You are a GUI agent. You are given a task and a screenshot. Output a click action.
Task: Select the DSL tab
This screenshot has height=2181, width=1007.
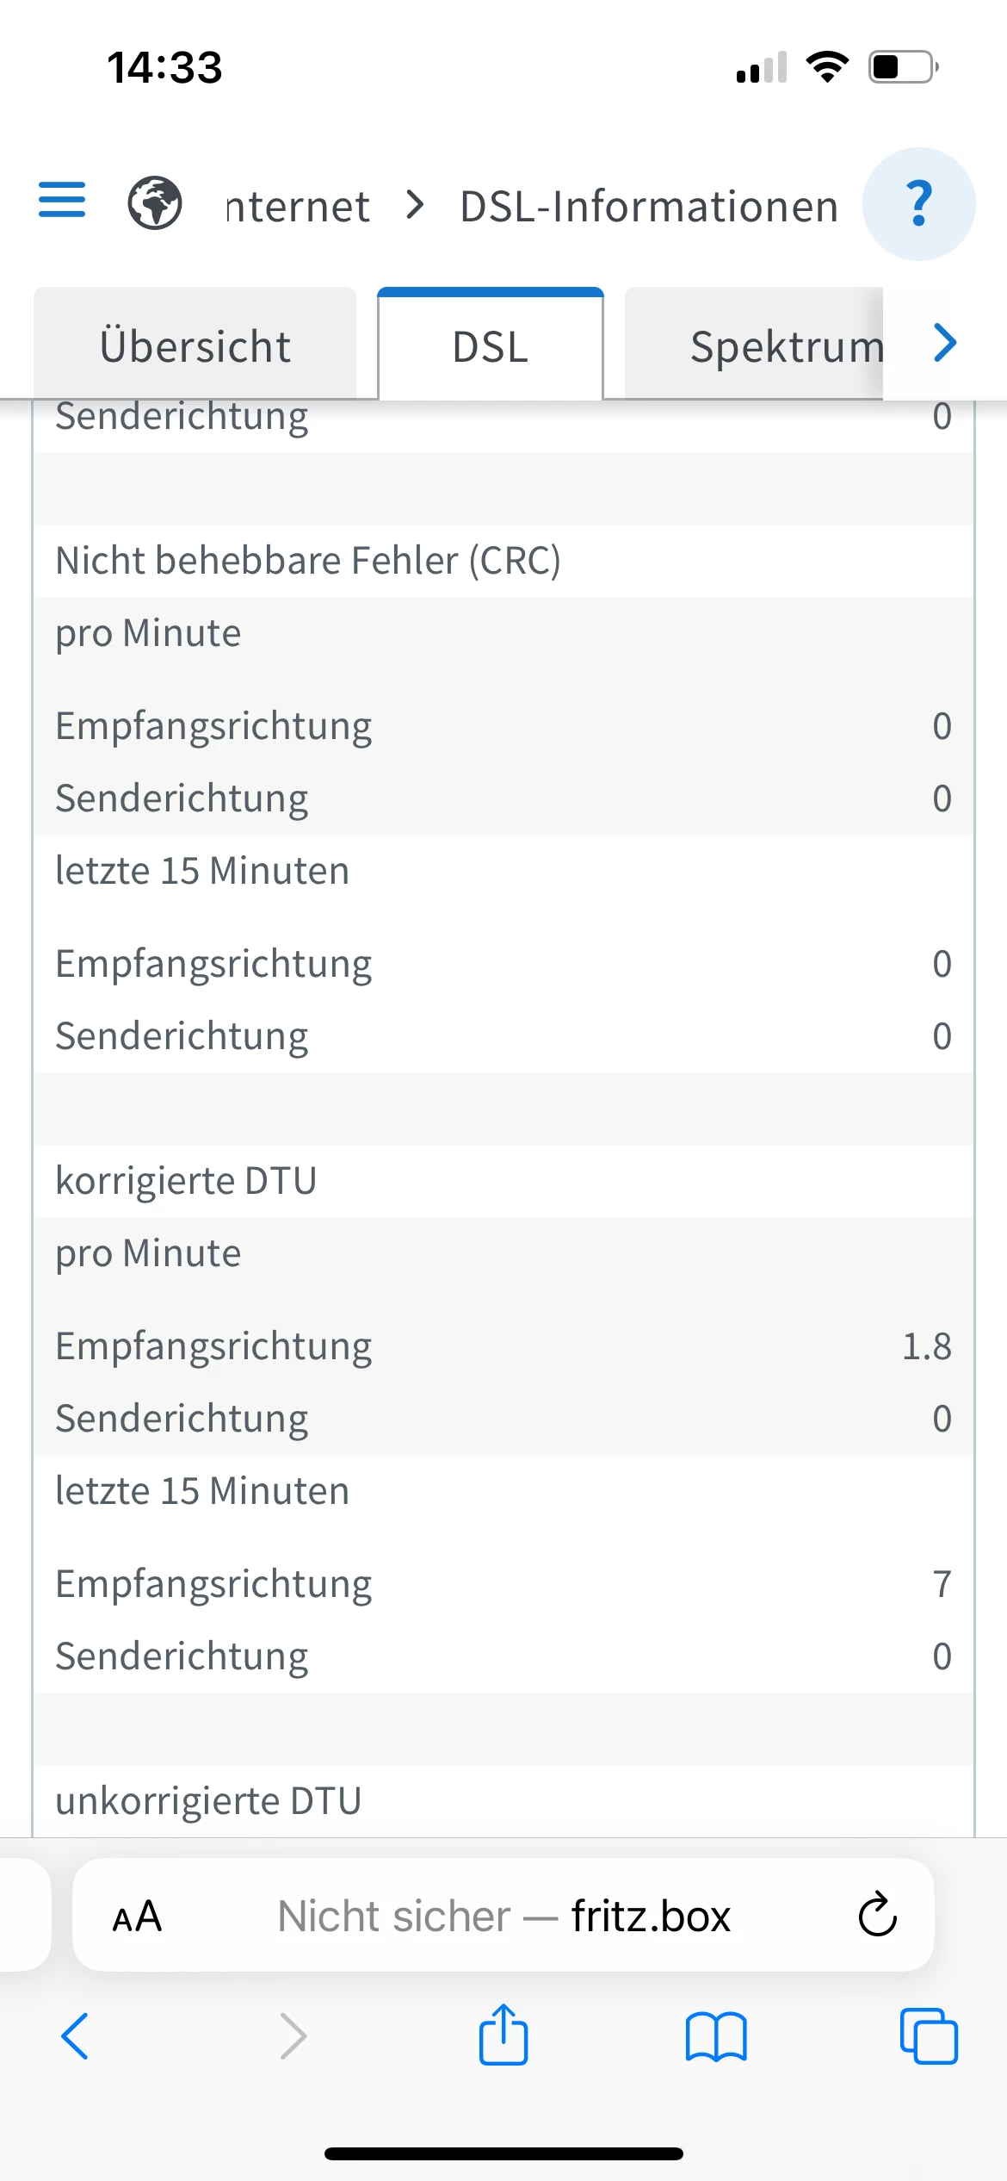[491, 346]
